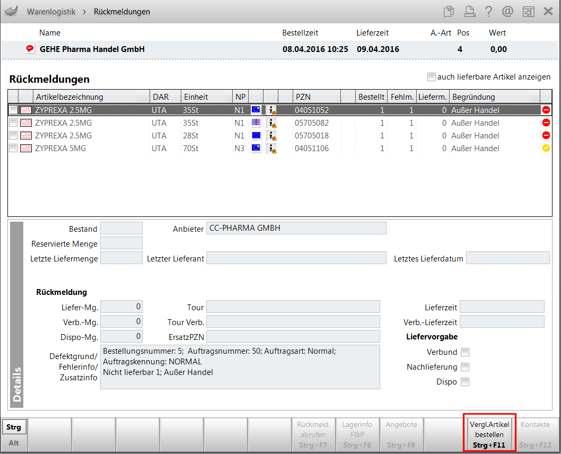Check the box for ZYPREXA 5MG row
Screen dimensions: 561x454
click(x=13, y=149)
